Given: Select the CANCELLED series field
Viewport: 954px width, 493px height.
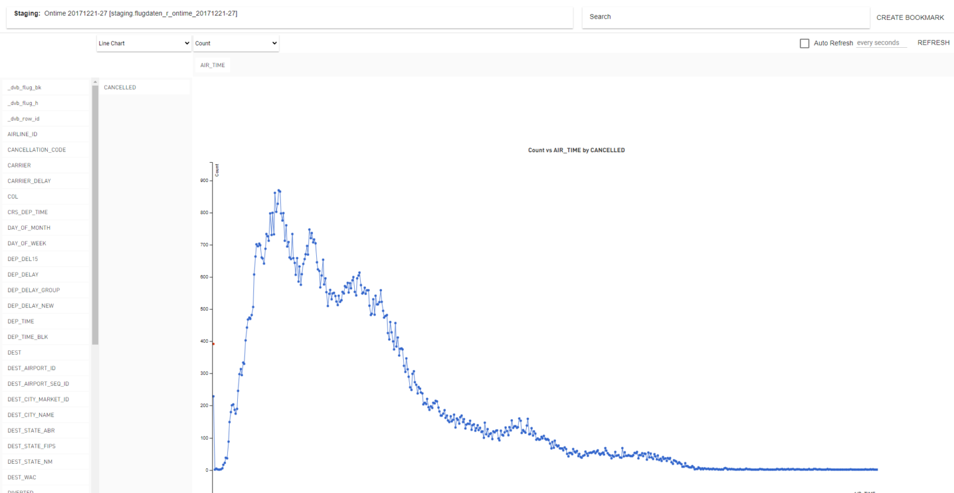Looking at the screenshot, I should 120,88.
